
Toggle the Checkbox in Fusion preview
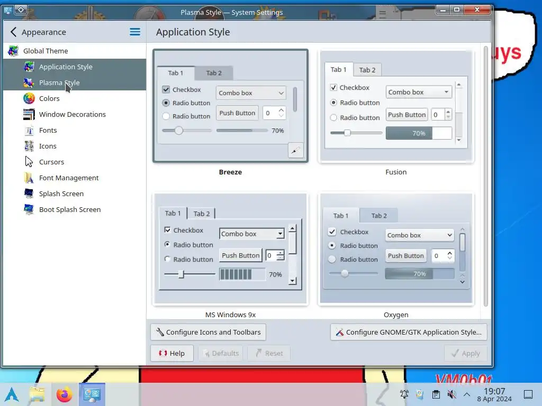click(333, 87)
